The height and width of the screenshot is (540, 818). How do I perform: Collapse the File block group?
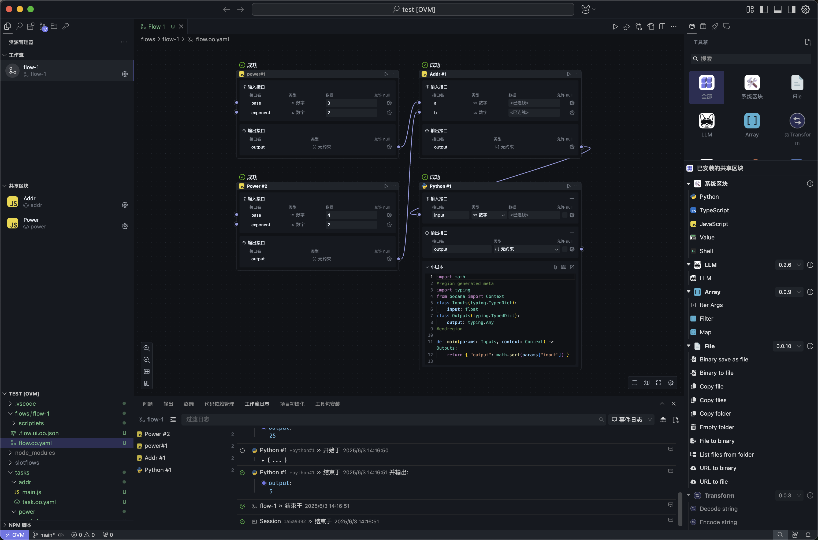click(689, 346)
